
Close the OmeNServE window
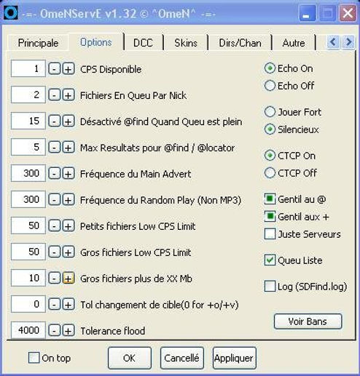coord(348,13)
